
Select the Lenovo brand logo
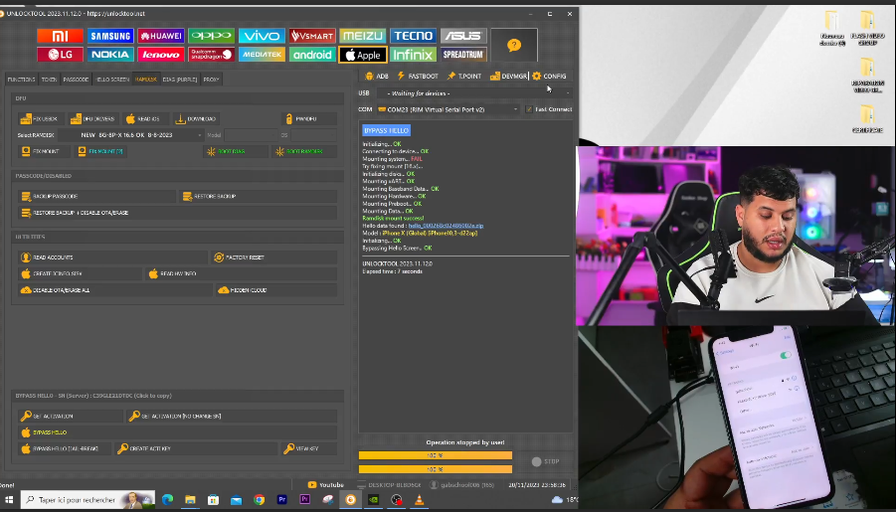pyautogui.click(x=160, y=55)
